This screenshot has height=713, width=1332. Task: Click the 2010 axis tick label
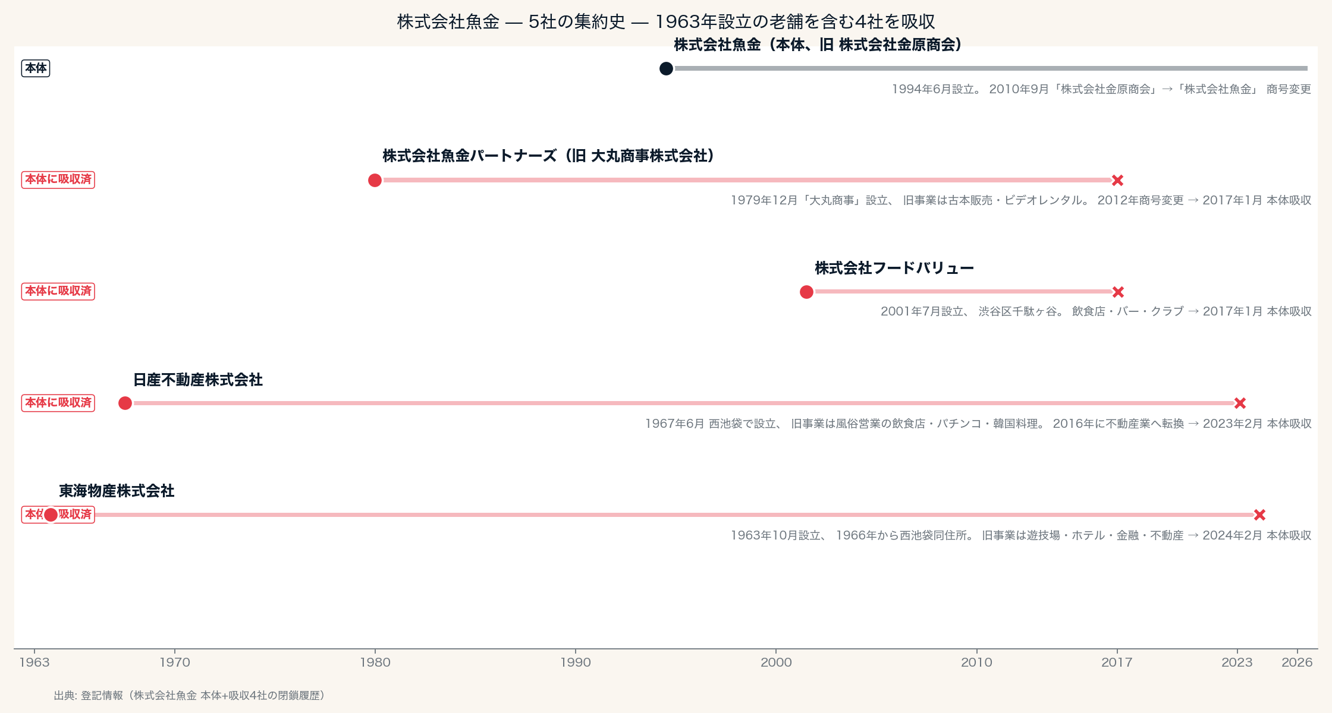(x=976, y=662)
